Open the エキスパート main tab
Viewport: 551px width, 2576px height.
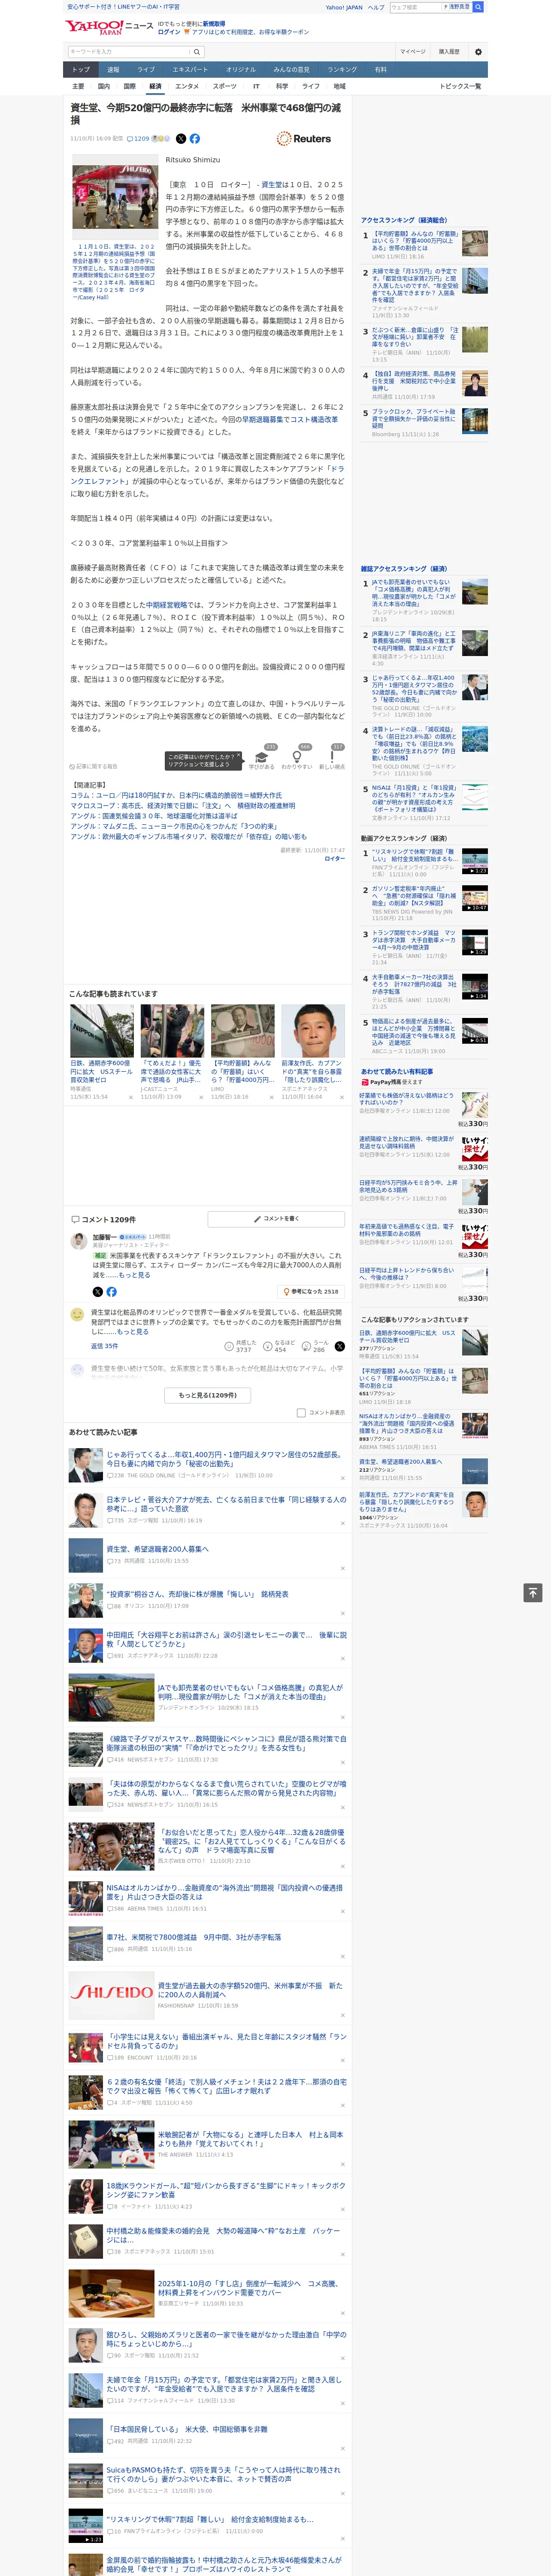coord(190,70)
